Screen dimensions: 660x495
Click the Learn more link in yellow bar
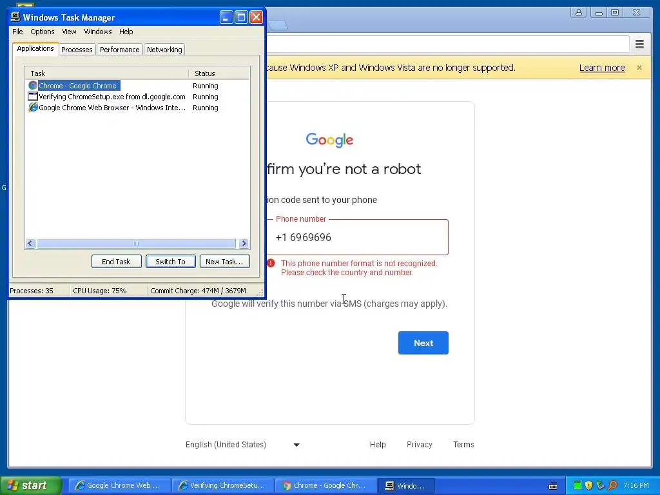[602, 68]
